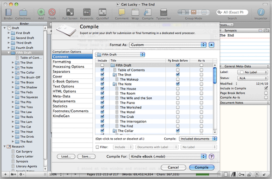Click the Comment toolbar icon

click(122, 12)
